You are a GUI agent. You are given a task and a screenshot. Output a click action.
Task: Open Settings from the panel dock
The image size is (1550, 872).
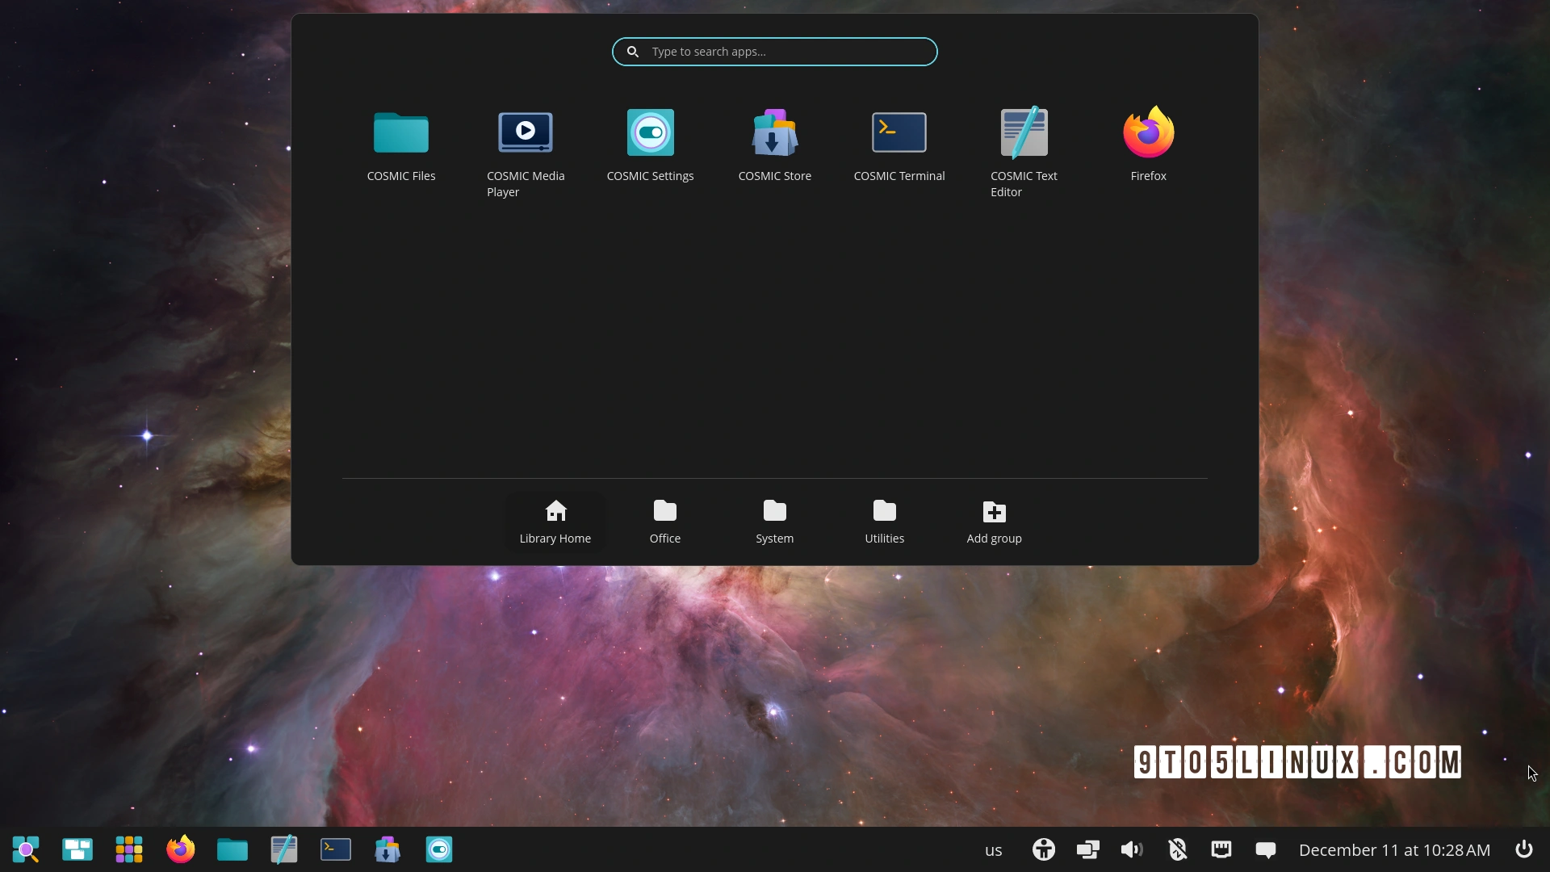tap(439, 849)
